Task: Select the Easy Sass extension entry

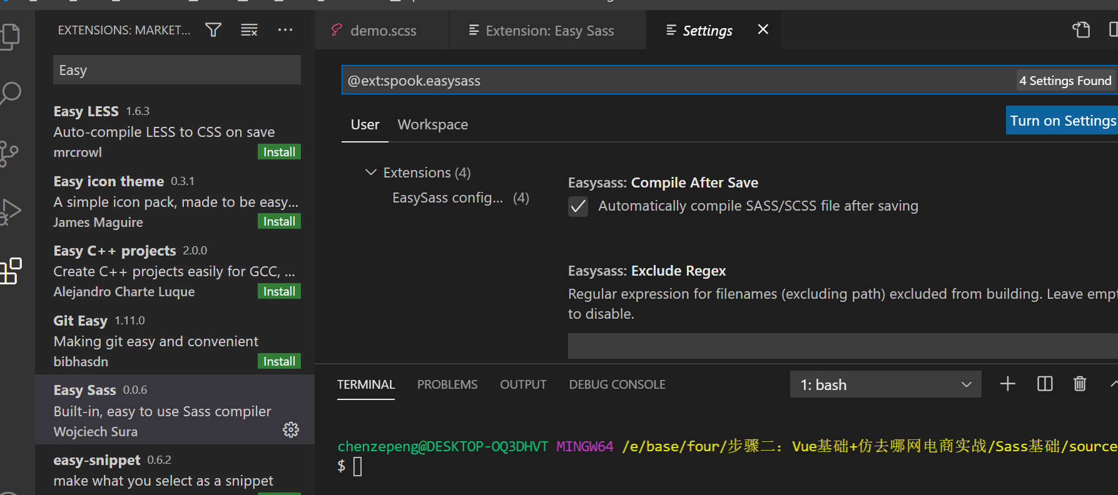Action: click(x=175, y=410)
